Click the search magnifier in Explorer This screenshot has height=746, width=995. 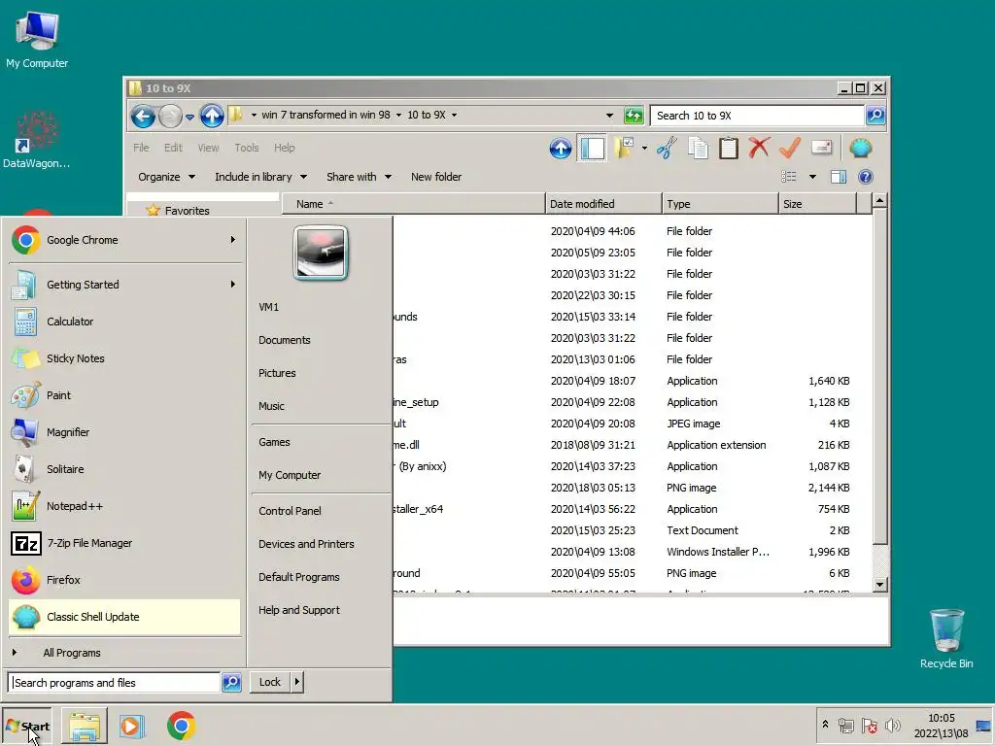875,116
